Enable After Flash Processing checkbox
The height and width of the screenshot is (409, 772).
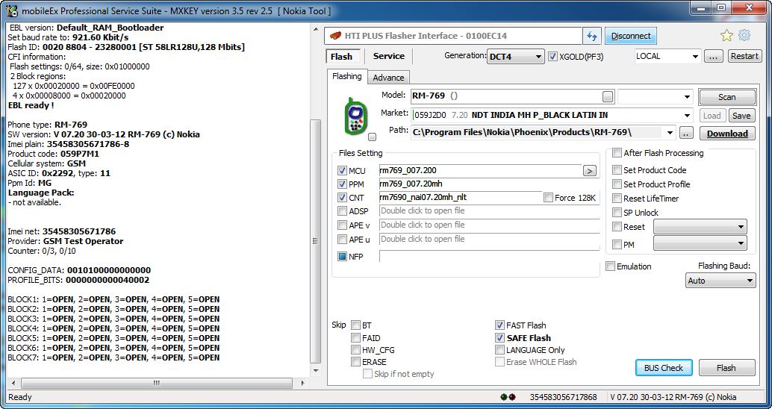coord(617,153)
